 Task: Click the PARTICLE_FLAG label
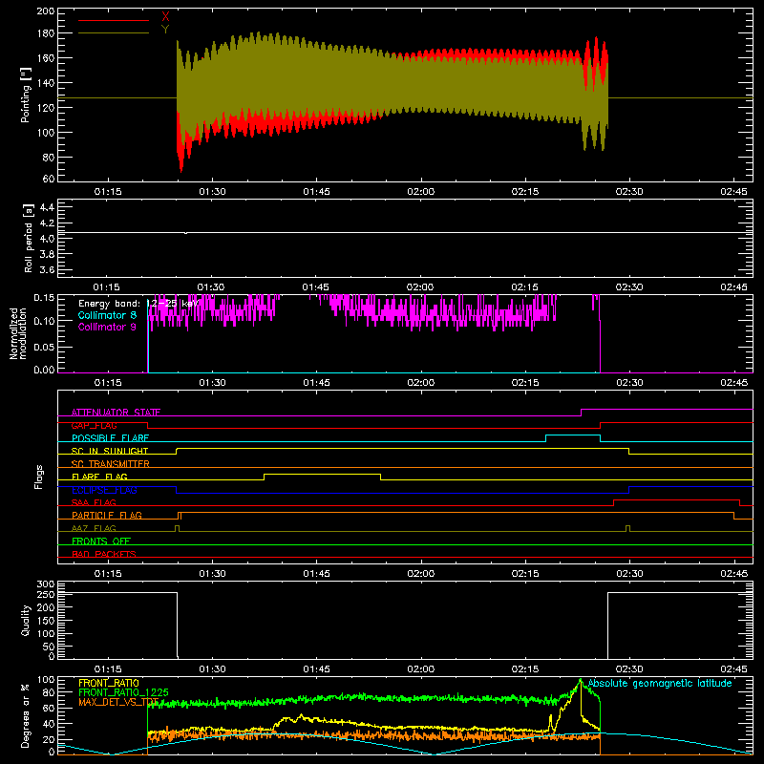coord(107,515)
